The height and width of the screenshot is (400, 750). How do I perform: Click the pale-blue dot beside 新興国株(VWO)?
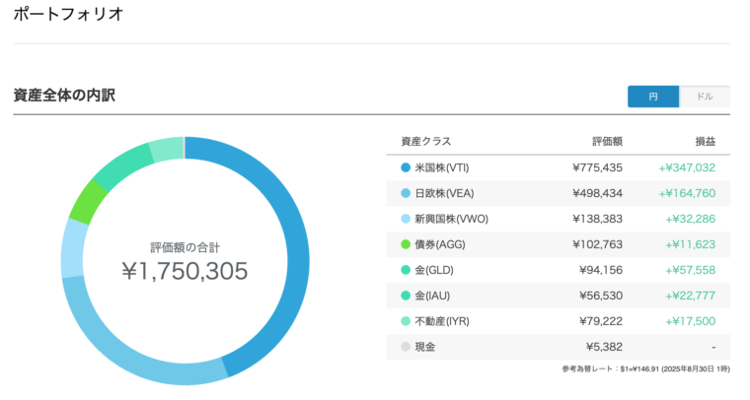(x=406, y=219)
